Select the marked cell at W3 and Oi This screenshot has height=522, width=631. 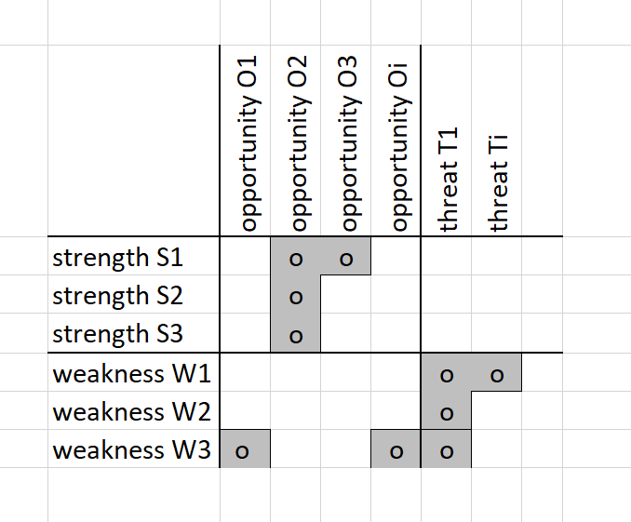point(396,451)
